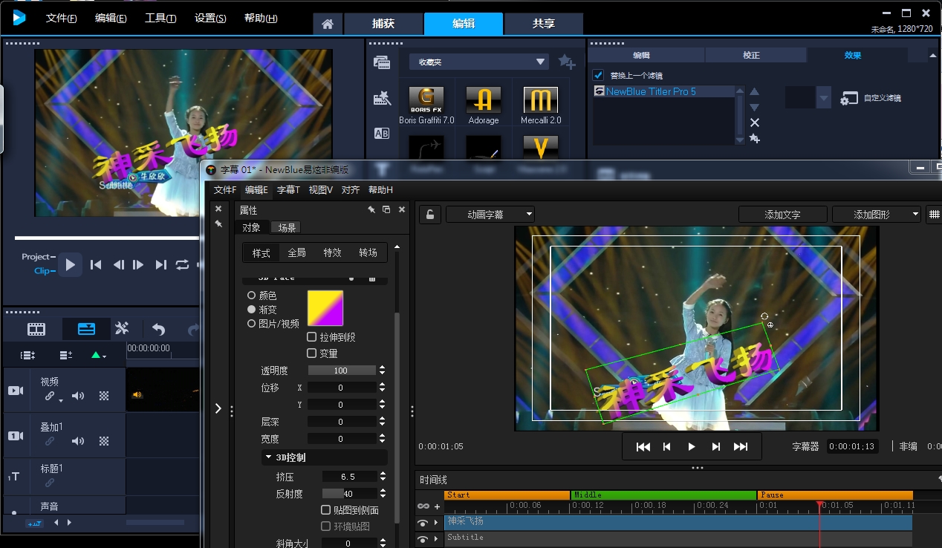
Task: Mute the 叠加1 track speaker
Action: coord(78,441)
